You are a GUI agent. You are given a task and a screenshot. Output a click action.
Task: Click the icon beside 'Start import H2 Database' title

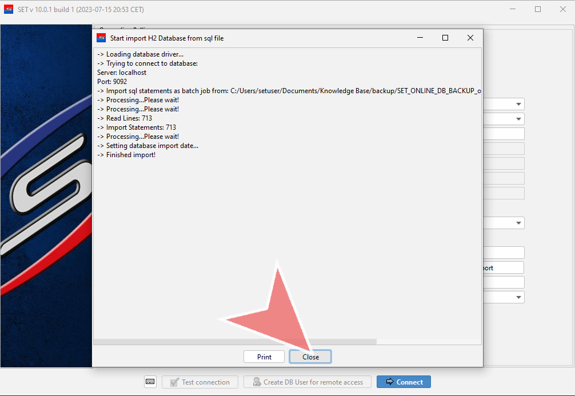pyautogui.click(x=101, y=38)
